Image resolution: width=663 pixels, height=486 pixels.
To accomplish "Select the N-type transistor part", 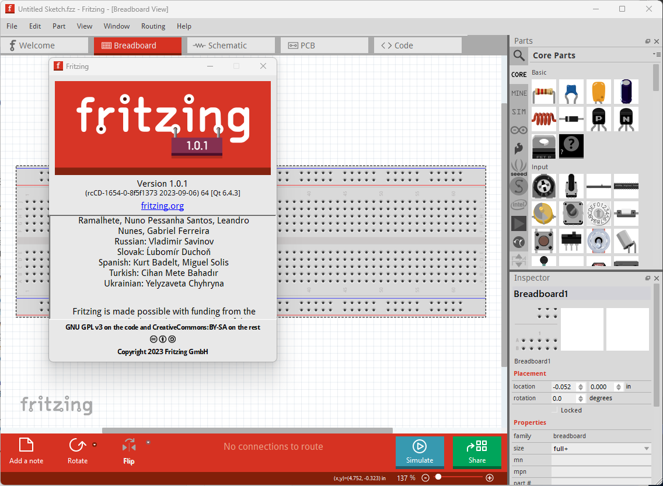I will click(626, 119).
